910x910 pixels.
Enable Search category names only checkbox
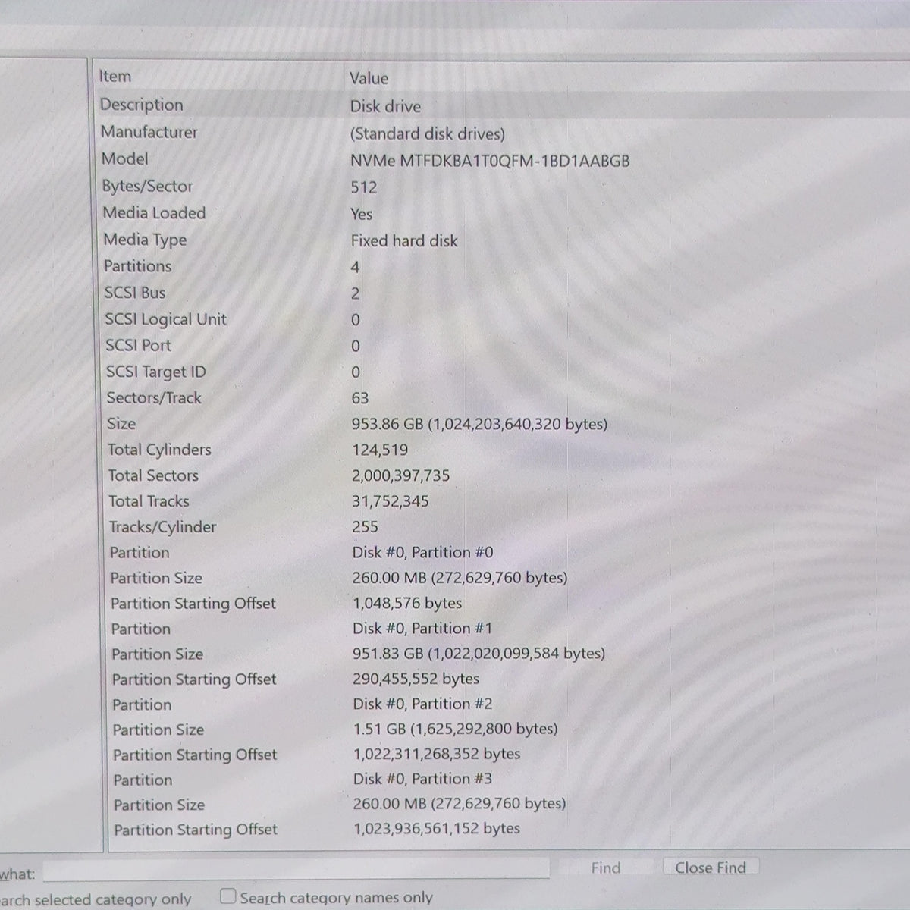(227, 896)
